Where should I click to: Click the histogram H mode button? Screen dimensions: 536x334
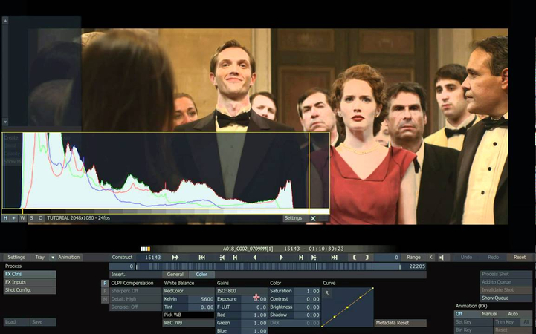pos(5,218)
